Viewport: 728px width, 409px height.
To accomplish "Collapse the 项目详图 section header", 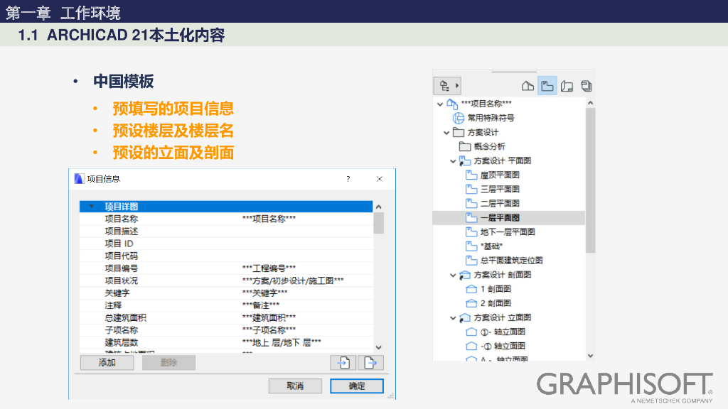I will pos(92,207).
